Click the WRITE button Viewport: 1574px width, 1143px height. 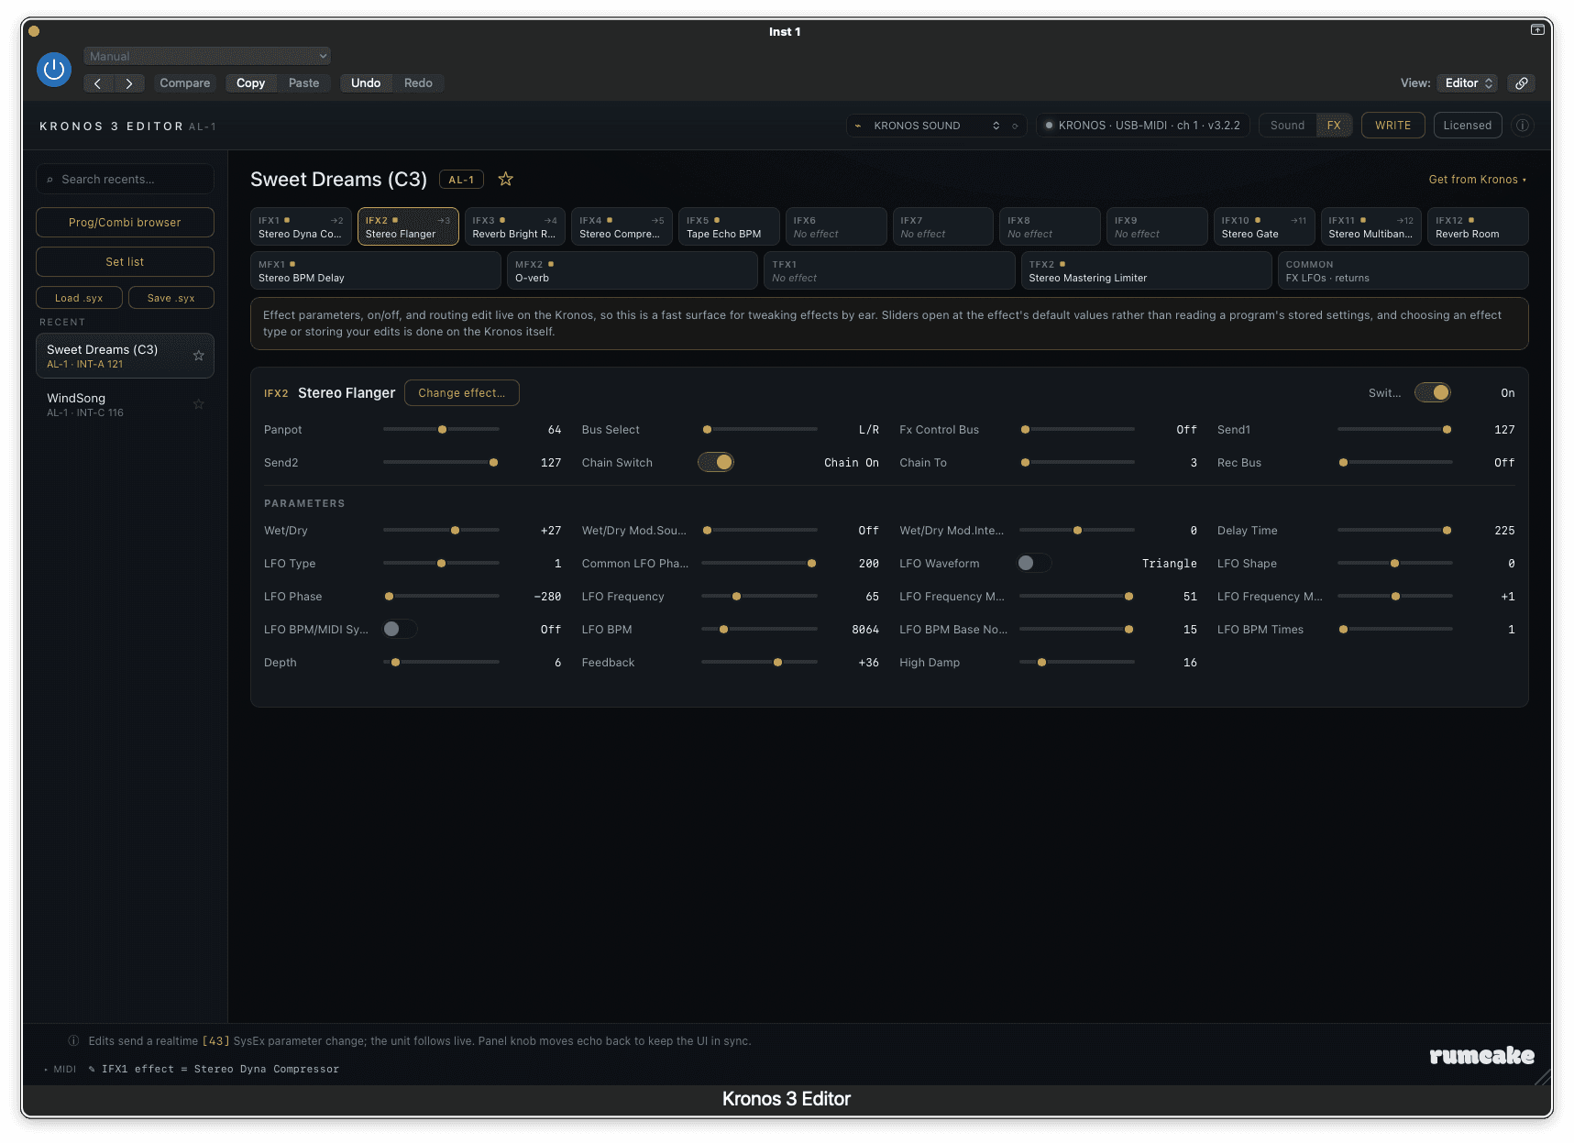pyautogui.click(x=1392, y=126)
